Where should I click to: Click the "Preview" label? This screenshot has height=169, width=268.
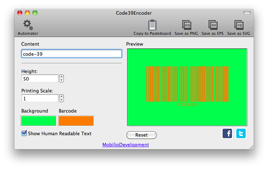click(x=135, y=44)
